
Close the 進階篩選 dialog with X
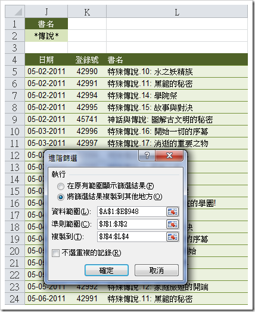tap(169, 155)
